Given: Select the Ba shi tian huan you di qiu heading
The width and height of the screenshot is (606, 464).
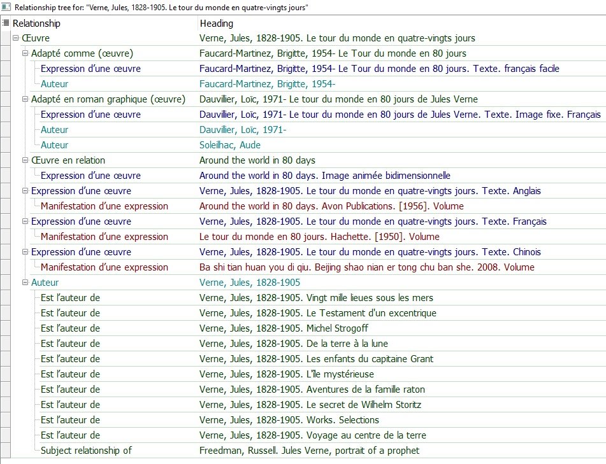Looking at the screenshot, I should click(x=367, y=267).
